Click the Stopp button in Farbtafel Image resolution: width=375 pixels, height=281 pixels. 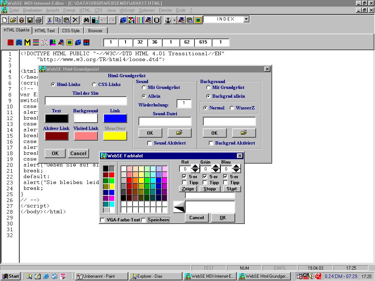(x=210, y=189)
